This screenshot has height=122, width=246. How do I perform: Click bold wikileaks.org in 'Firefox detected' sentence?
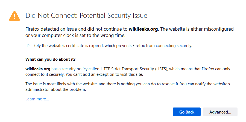[143, 29]
